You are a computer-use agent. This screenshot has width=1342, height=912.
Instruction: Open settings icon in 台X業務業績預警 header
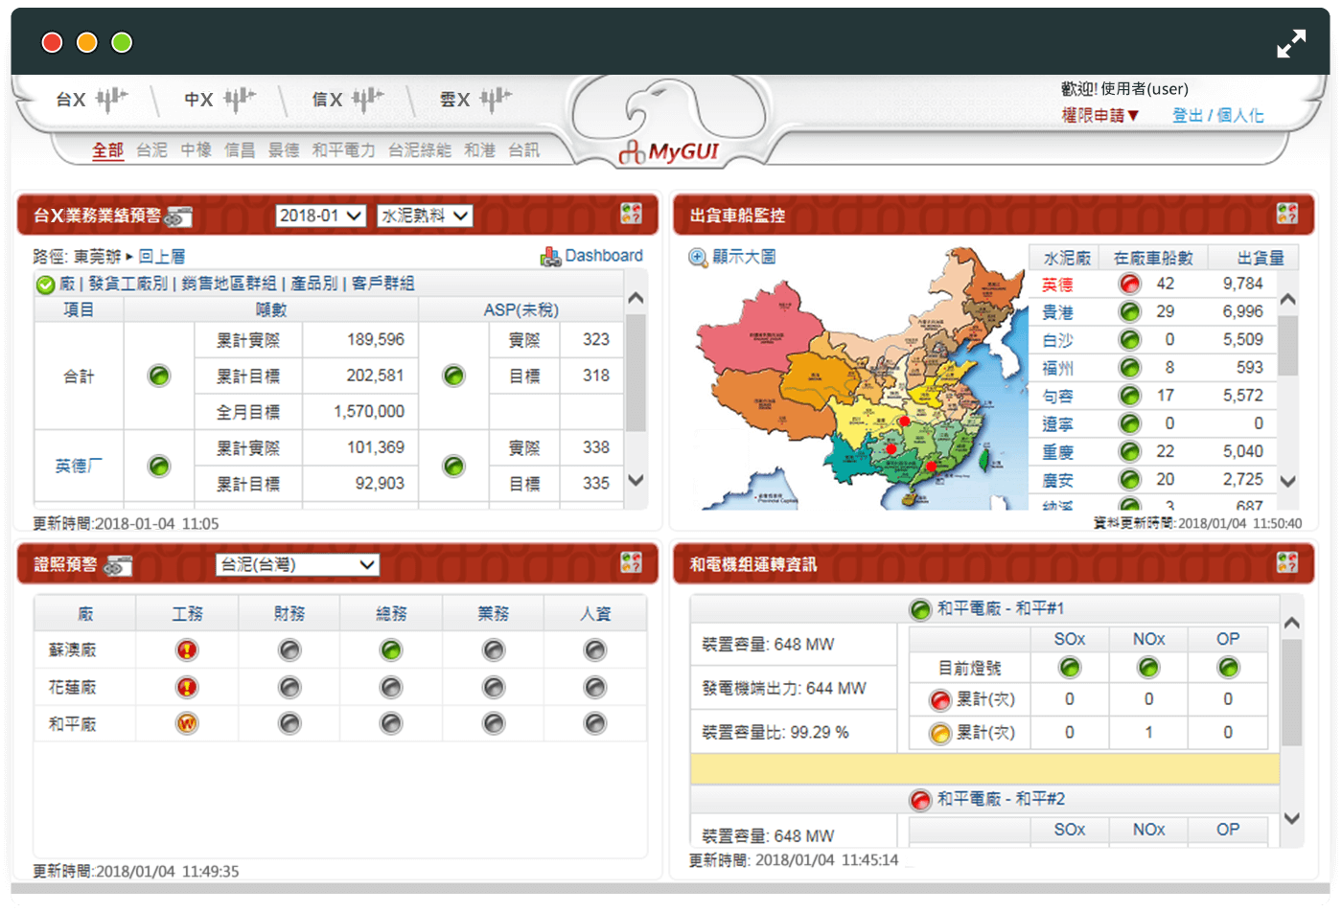point(631,214)
